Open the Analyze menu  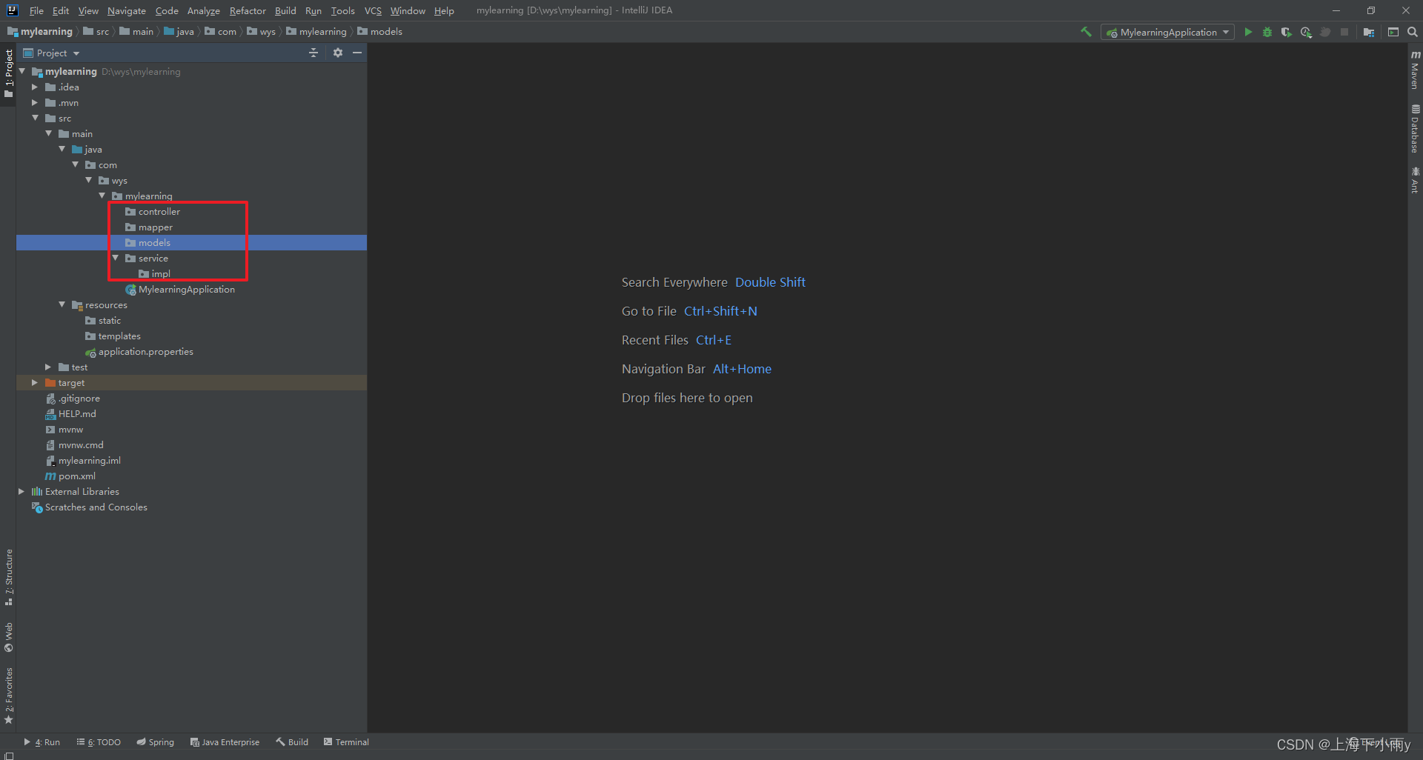[x=204, y=10]
